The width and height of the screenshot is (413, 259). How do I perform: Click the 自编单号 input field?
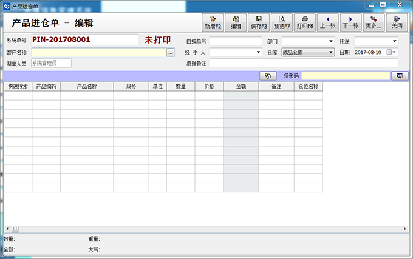pyautogui.click(x=236, y=41)
